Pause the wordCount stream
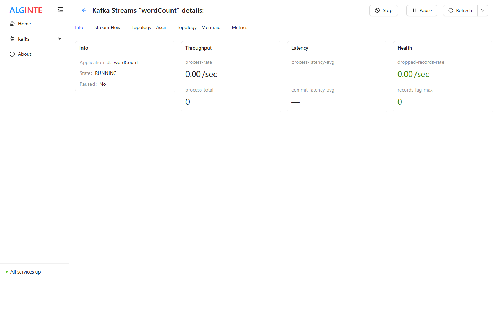 coord(422,10)
